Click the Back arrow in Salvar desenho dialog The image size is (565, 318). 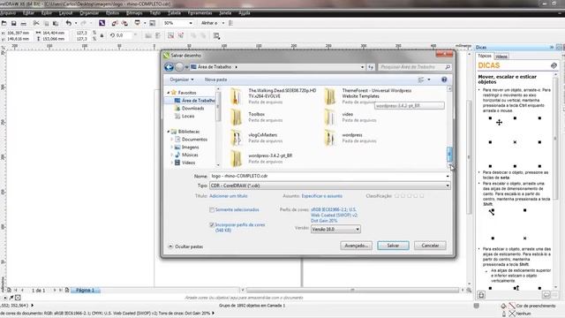coord(169,67)
